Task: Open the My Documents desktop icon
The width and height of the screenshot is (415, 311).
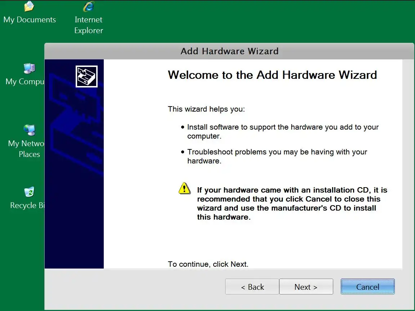Action: pyautogui.click(x=30, y=13)
